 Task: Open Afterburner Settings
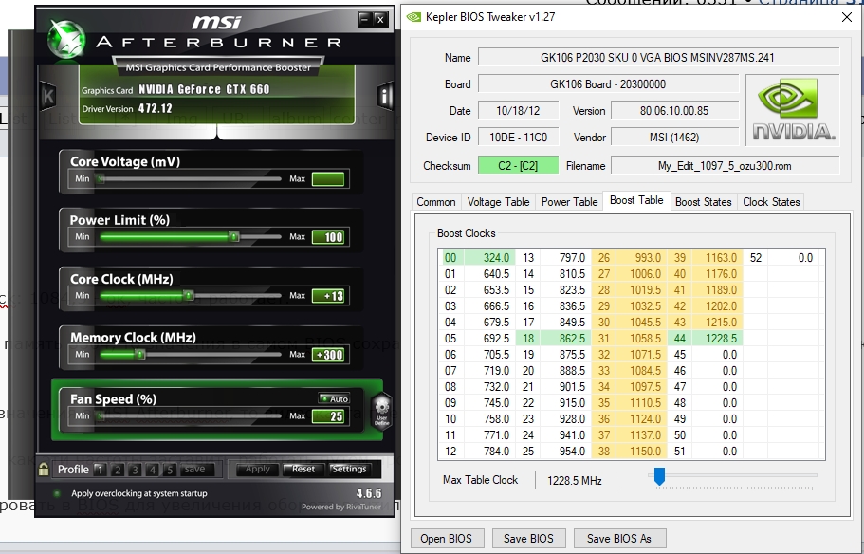(349, 470)
